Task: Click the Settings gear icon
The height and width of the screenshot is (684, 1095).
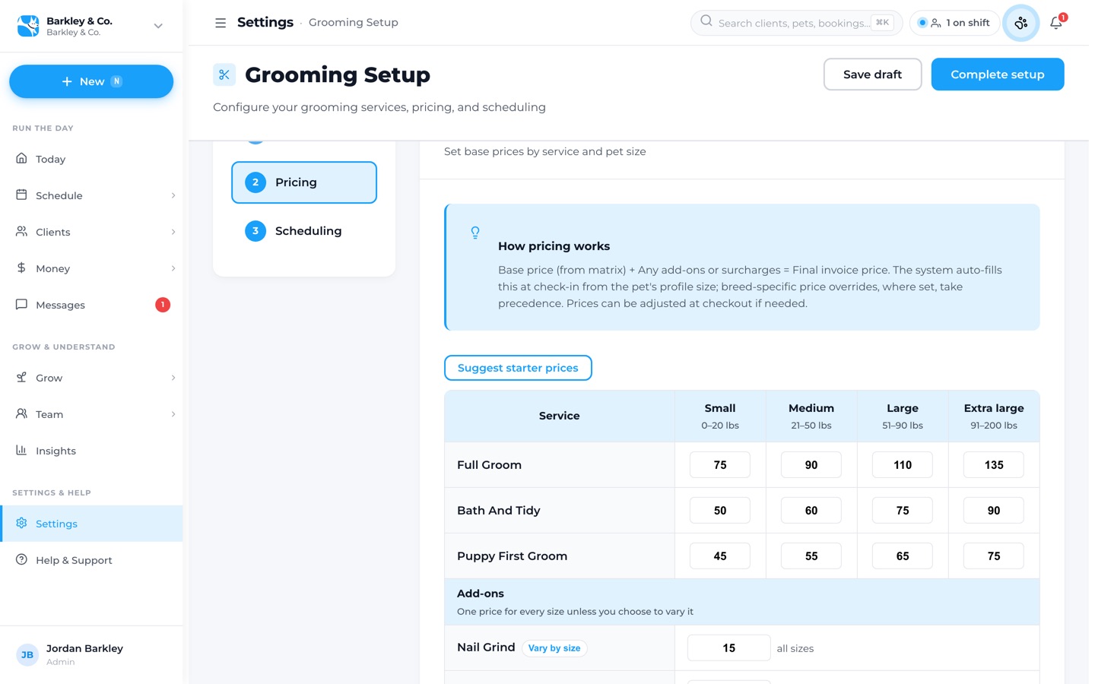Action: click(21, 524)
